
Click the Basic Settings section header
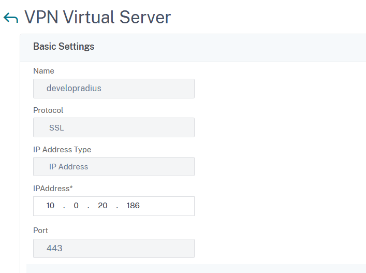pyautogui.click(x=64, y=47)
